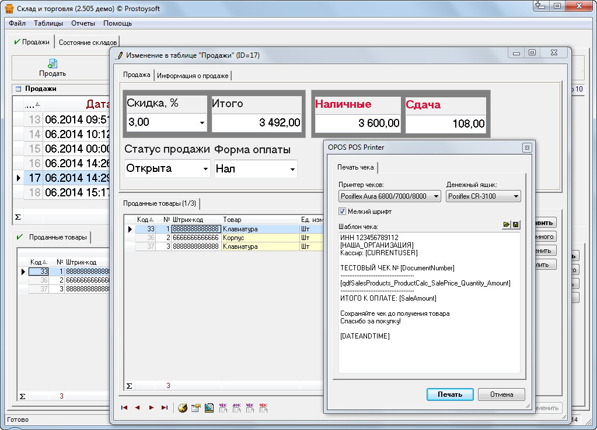Click the open template folder icon
This screenshot has width=597, height=430.
[x=505, y=225]
